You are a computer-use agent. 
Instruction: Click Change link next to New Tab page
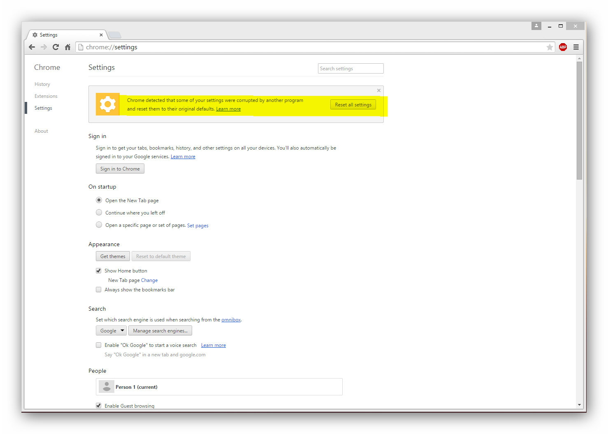(149, 280)
